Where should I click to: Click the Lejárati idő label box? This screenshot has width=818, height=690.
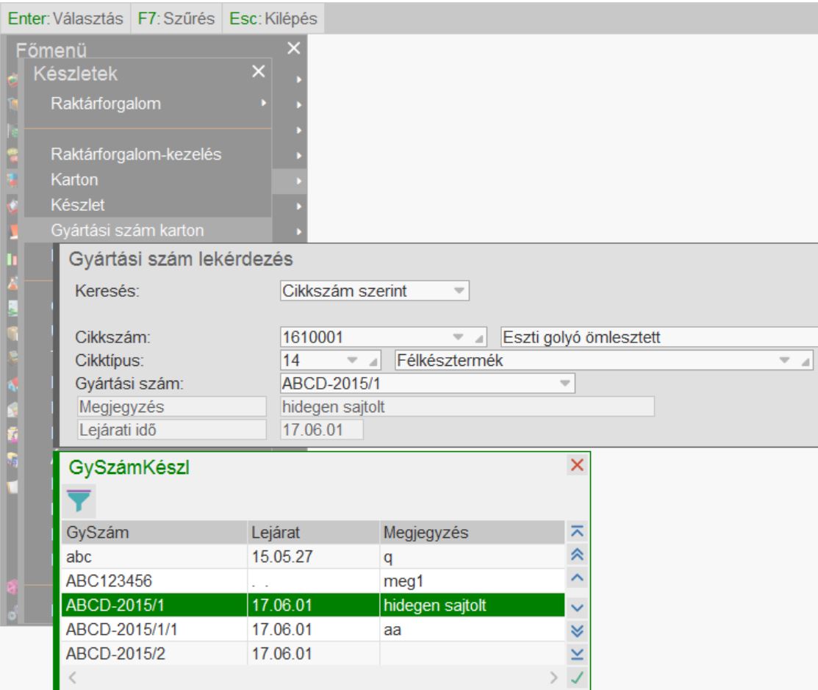click(x=172, y=431)
